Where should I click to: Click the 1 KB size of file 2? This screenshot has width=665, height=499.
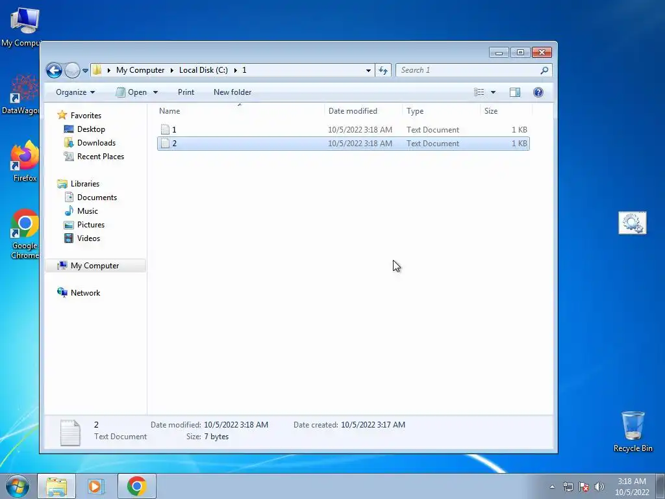tap(519, 144)
